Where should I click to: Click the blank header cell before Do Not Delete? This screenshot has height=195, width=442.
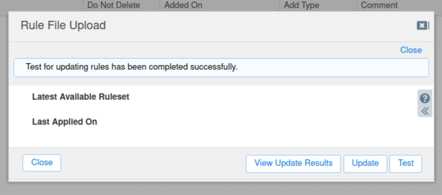point(41,5)
